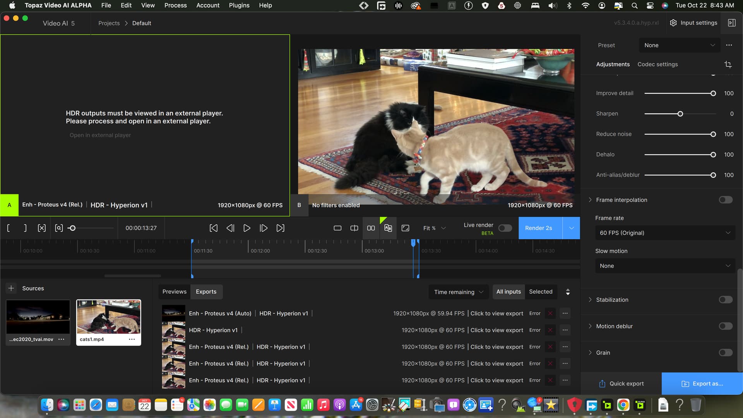Skip to the last frame icon
Image resolution: width=743 pixels, height=418 pixels.
point(280,228)
